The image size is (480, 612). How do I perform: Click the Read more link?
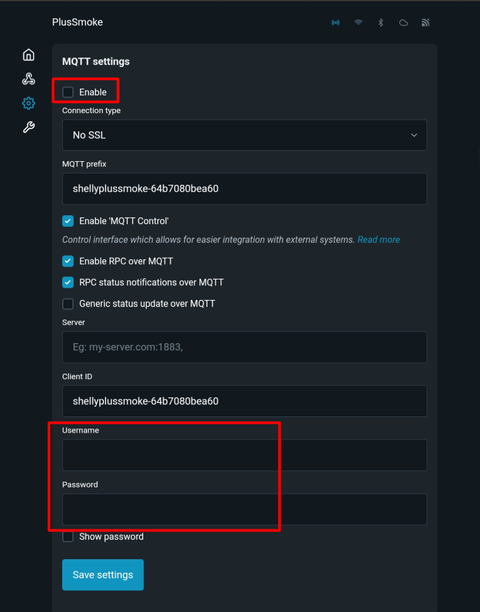[x=379, y=240]
